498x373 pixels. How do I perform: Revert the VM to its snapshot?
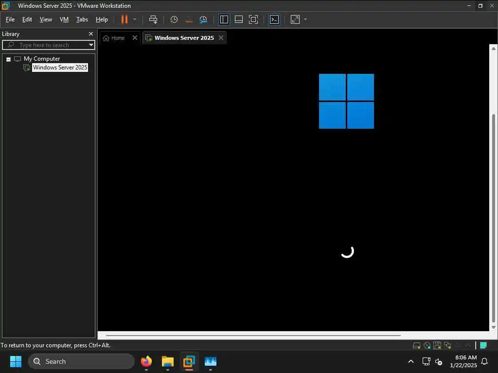tap(189, 19)
